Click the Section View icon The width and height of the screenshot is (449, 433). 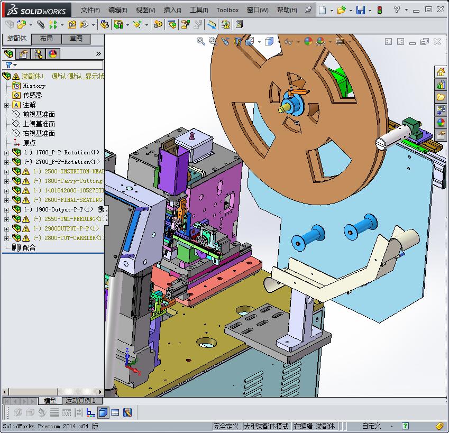(x=237, y=41)
